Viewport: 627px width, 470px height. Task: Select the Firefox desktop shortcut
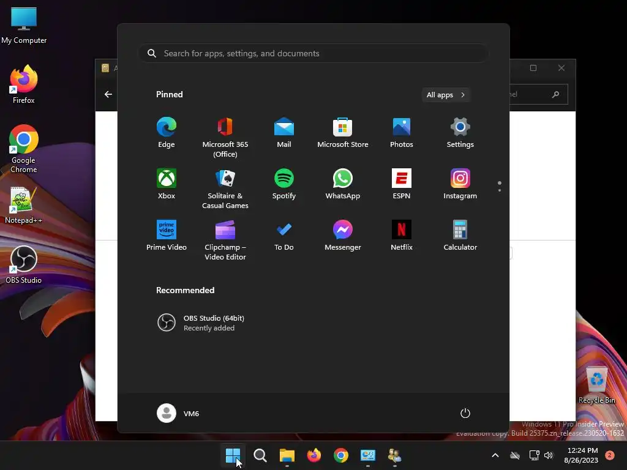(24, 84)
